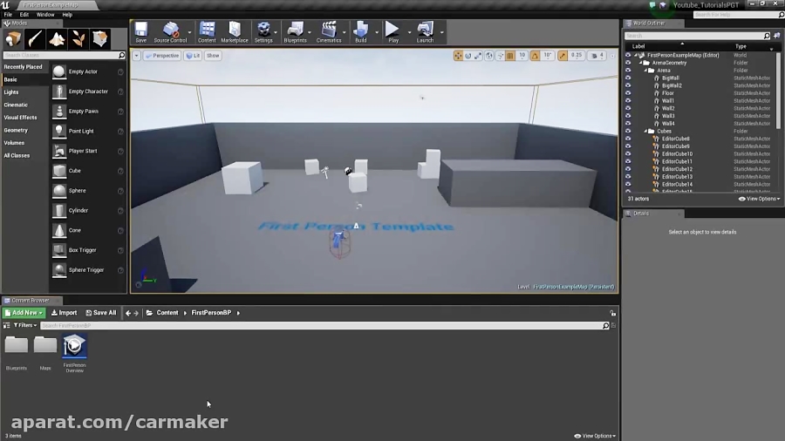This screenshot has width=785, height=441.
Task: Open the File menu
Action: (x=8, y=15)
